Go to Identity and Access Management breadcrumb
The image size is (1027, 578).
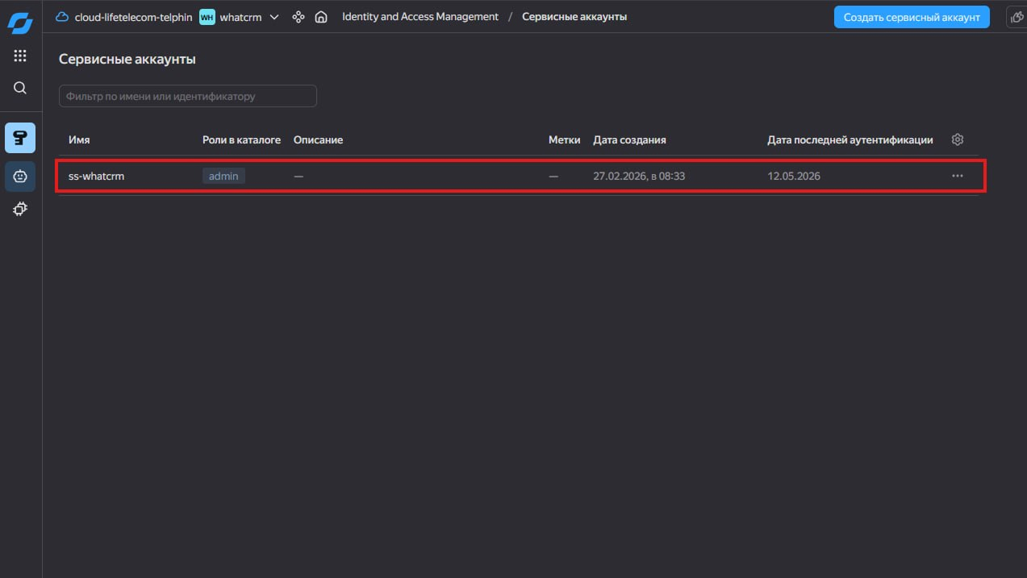point(420,16)
